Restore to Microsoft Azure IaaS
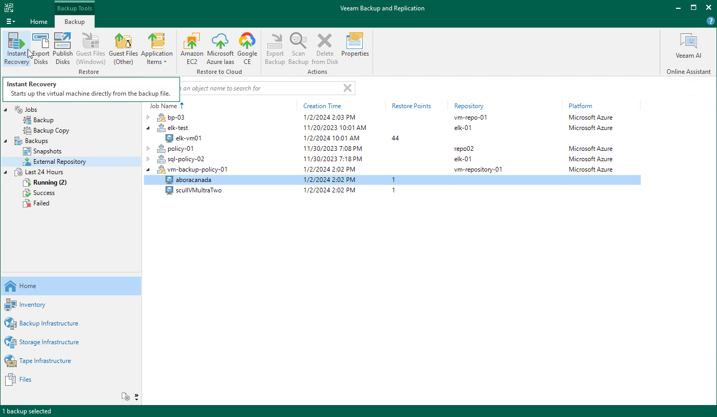The image size is (717, 417). point(220,49)
